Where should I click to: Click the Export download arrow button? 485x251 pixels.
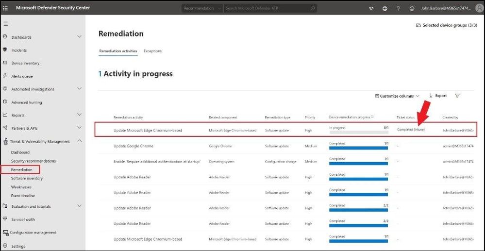pyautogui.click(x=437, y=96)
